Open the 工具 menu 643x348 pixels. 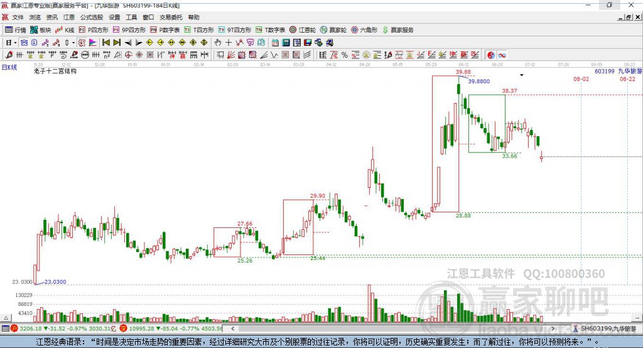131,17
